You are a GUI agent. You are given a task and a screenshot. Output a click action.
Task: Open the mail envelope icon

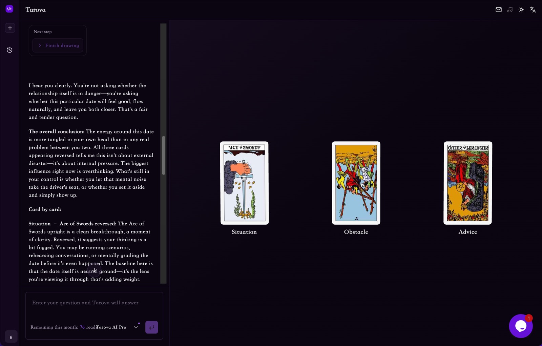(498, 10)
